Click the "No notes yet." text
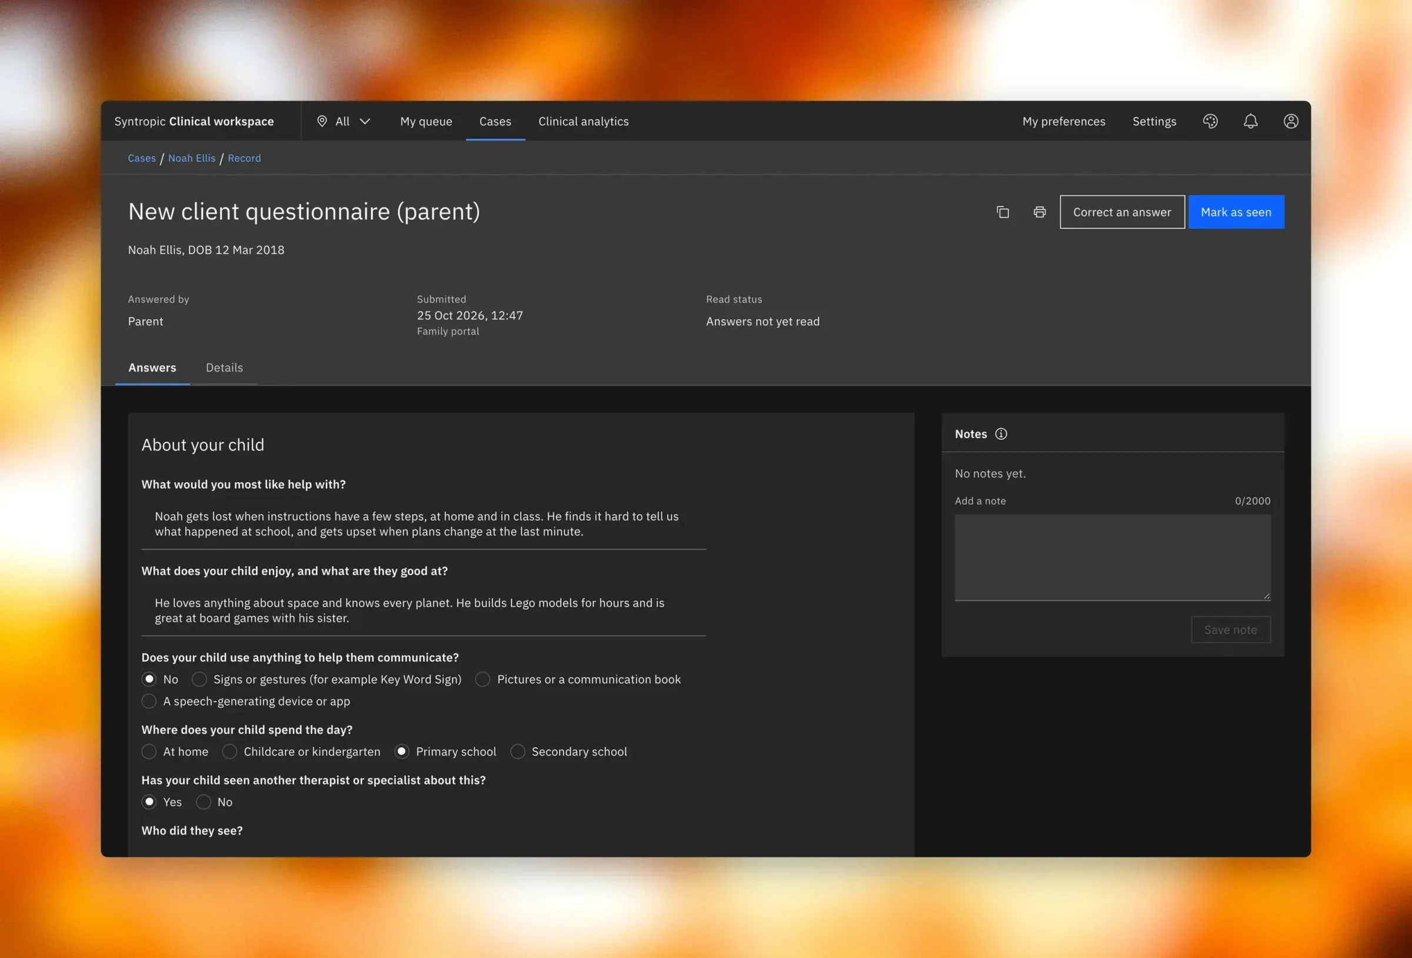 pyautogui.click(x=990, y=473)
